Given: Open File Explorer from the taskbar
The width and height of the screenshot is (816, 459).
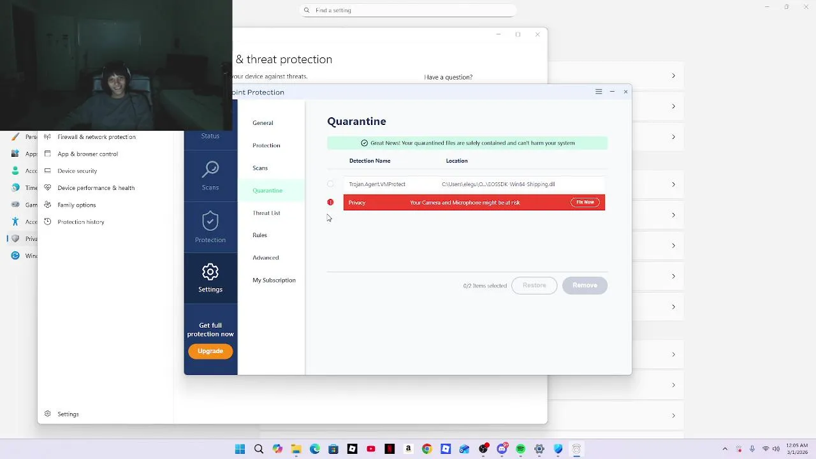Looking at the screenshot, I should click(x=296, y=449).
